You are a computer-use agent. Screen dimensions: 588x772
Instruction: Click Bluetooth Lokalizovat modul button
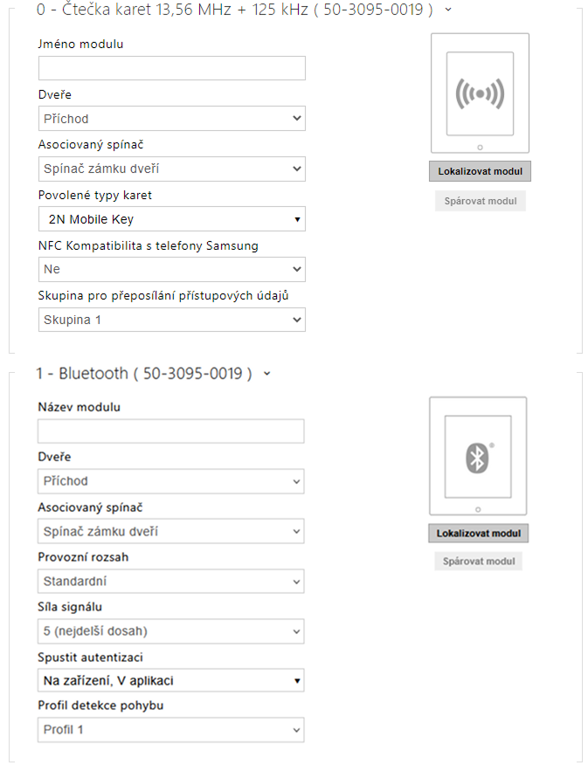pos(478,534)
